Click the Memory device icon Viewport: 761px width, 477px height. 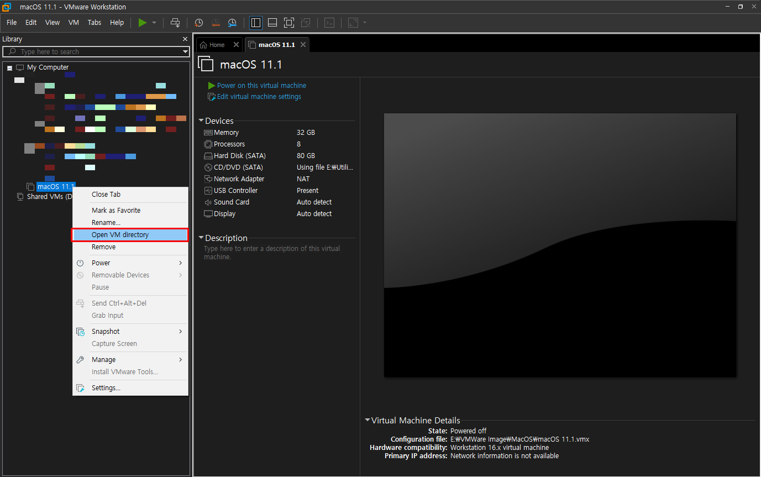(x=208, y=133)
